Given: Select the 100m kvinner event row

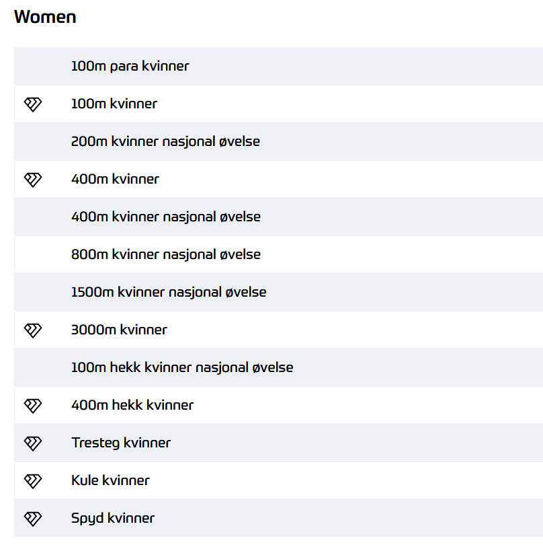Looking at the screenshot, I should pyautogui.click(x=278, y=104).
